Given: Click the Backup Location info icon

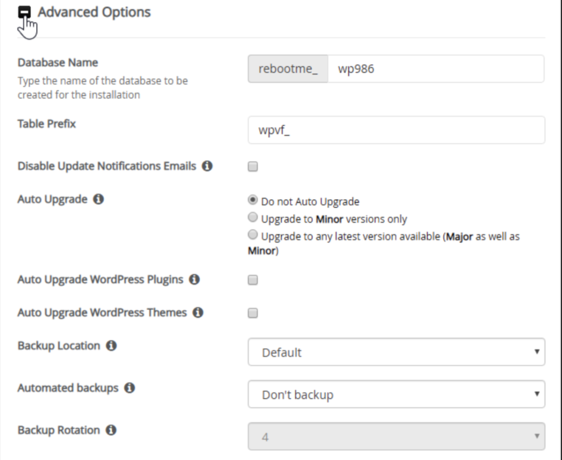Looking at the screenshot, I should 111,346.
